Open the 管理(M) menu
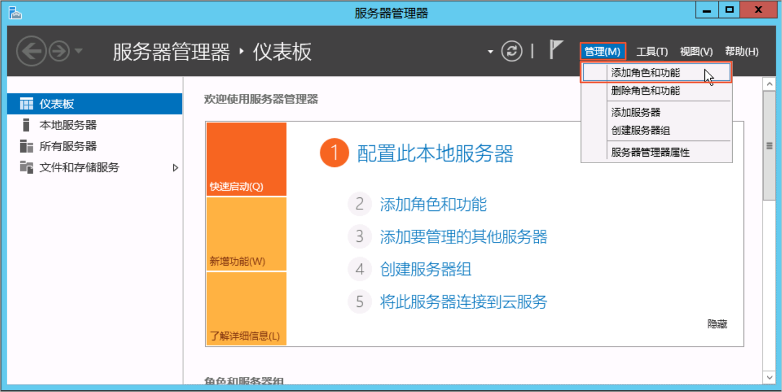 pos(603,52)
